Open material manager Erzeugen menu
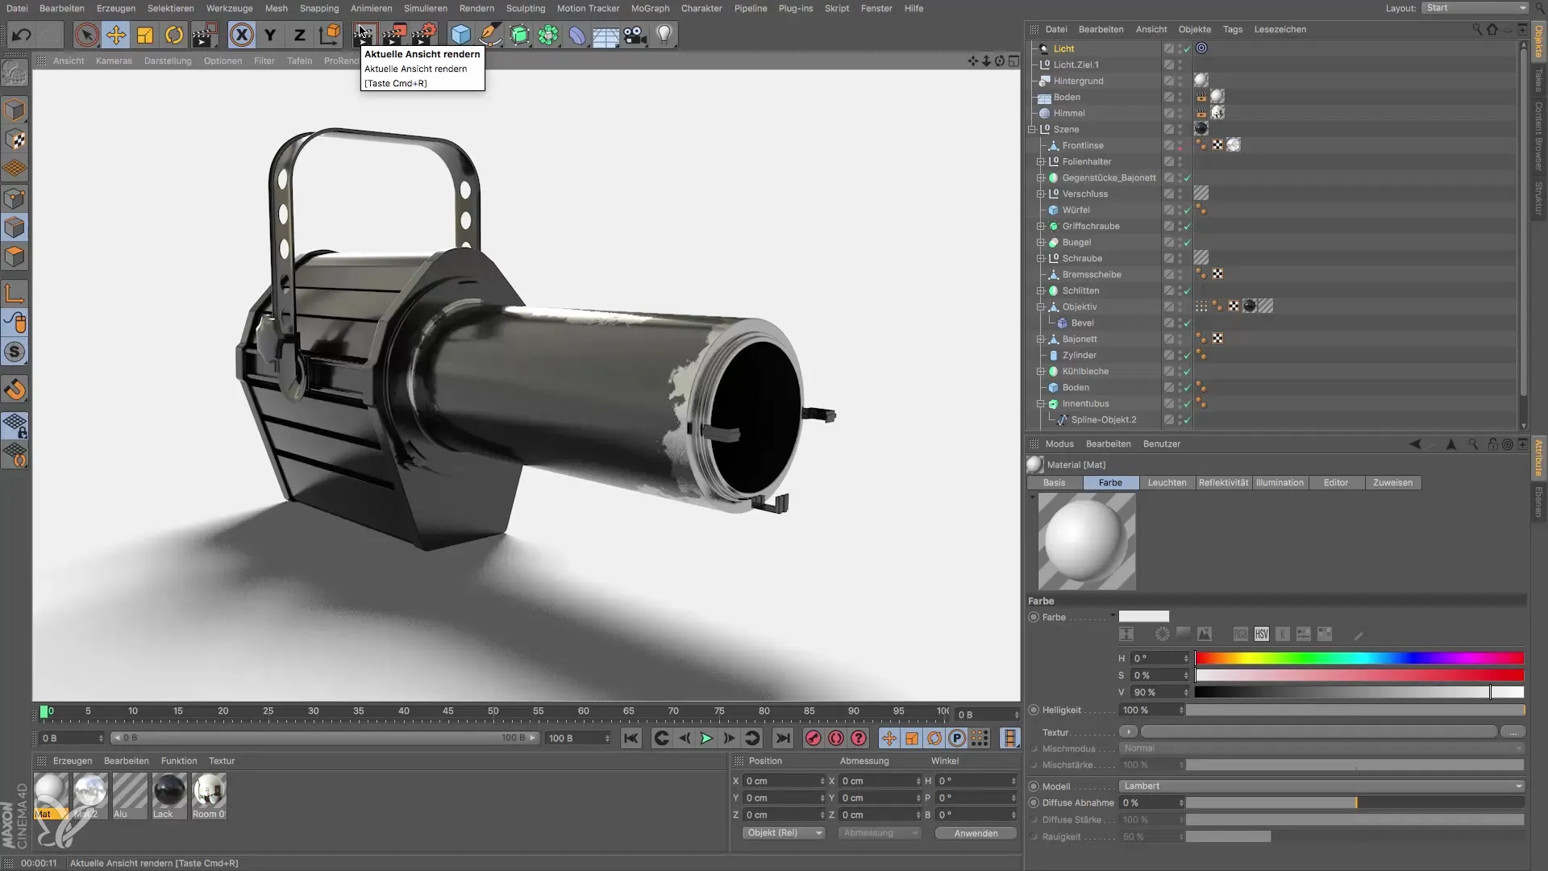 coord(73,761)
